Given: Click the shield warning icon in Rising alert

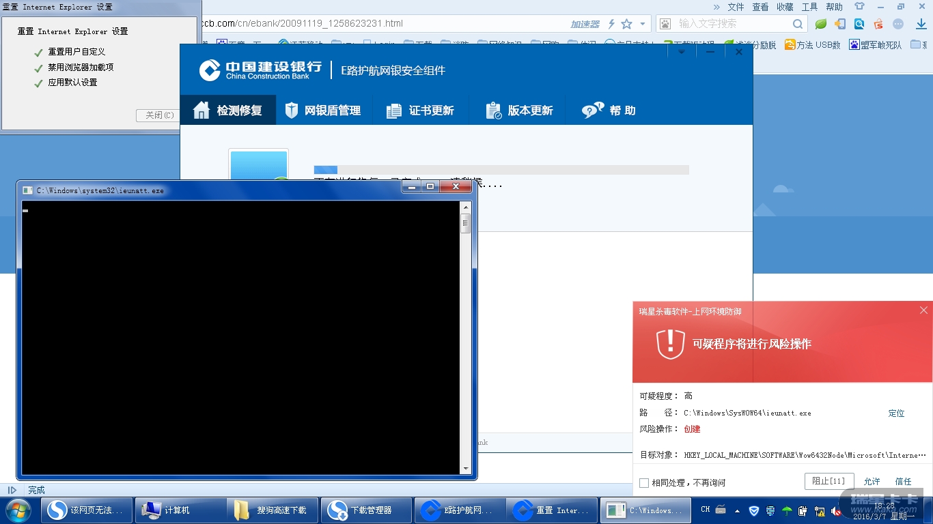Looking at the screenshot, I should pyautogui.click(x=670, y=343).
